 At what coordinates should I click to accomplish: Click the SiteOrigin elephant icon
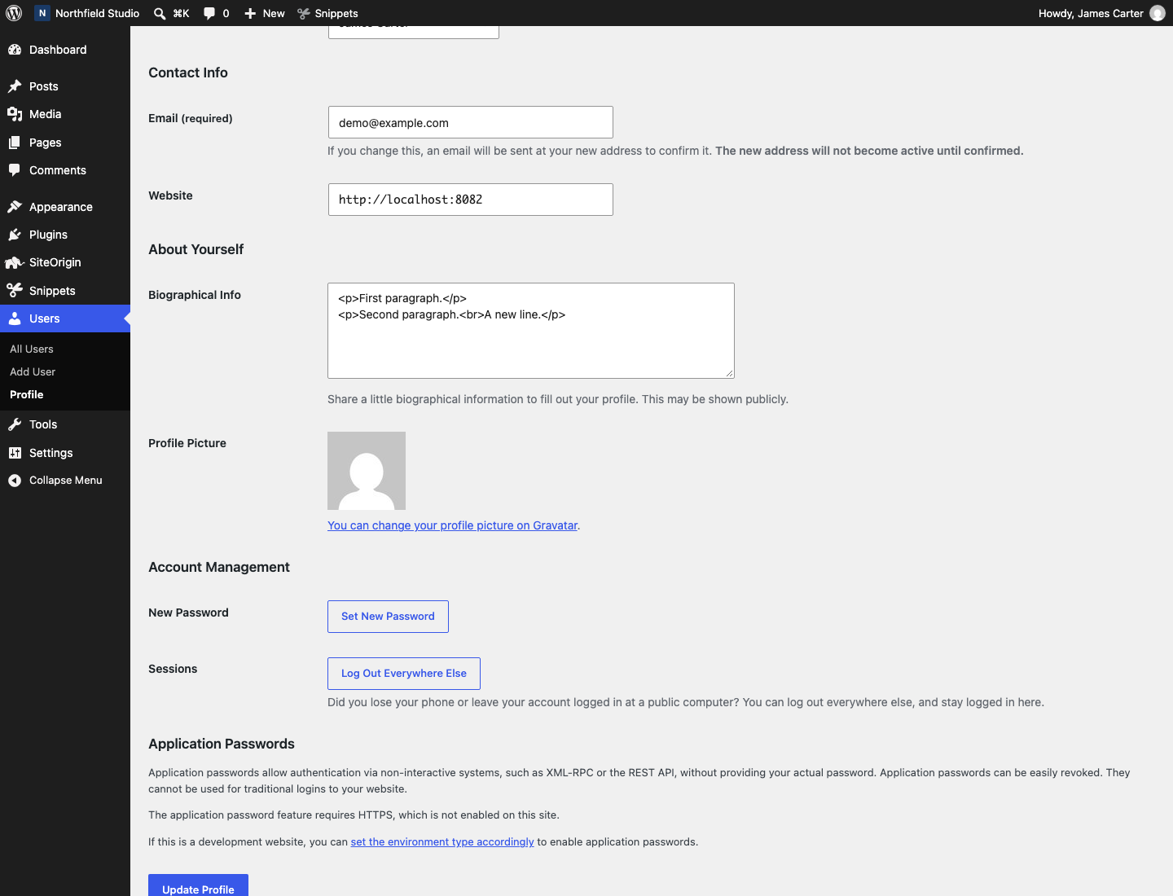coord(15,262)
